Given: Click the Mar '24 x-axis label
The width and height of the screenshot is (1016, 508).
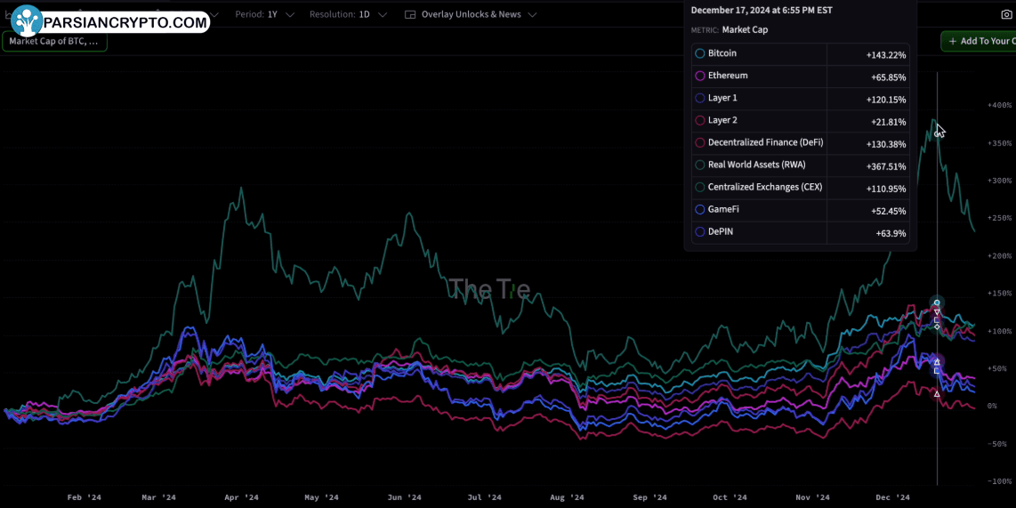Looking at the screenshot, I should pyautogui.click(x=158, y=497).
